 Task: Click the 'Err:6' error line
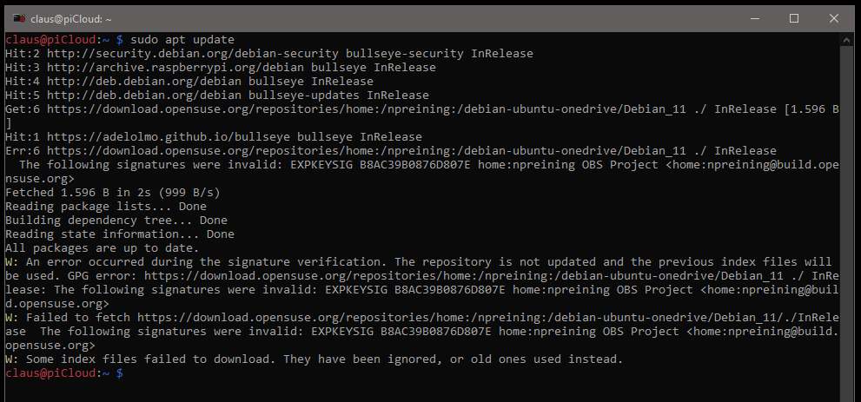tap(391, 151)
